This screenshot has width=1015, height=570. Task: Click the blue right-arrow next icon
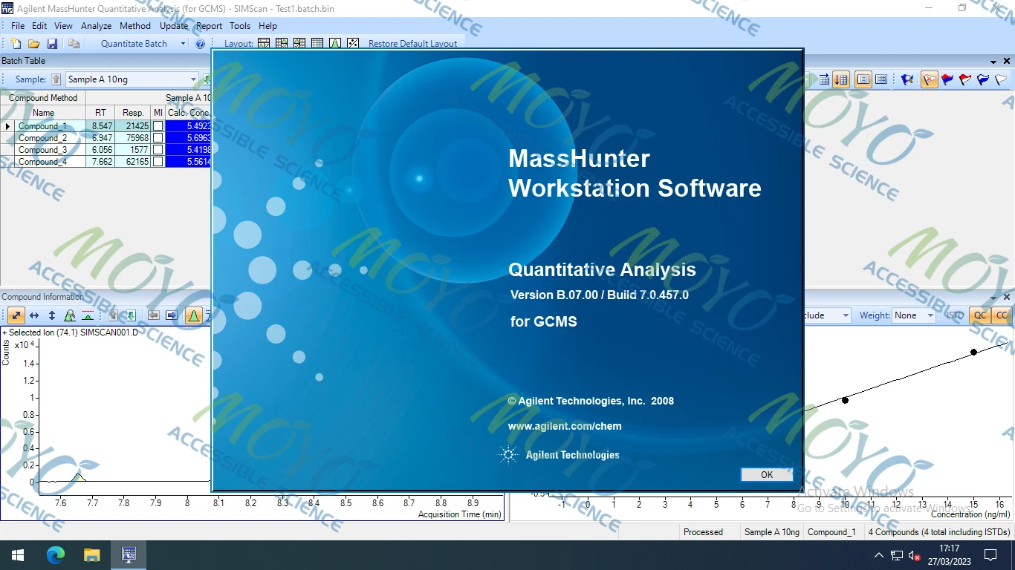click(x=172, y=315)
